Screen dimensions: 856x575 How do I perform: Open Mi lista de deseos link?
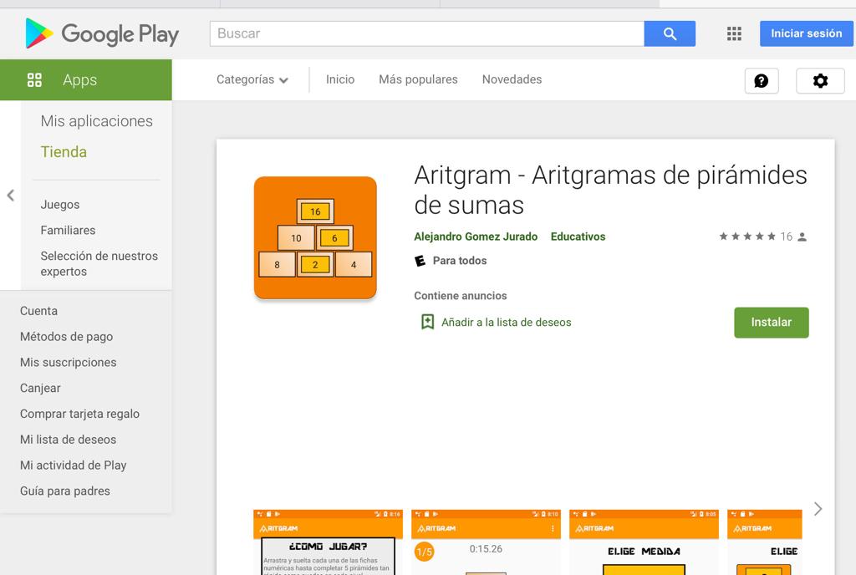69,439
